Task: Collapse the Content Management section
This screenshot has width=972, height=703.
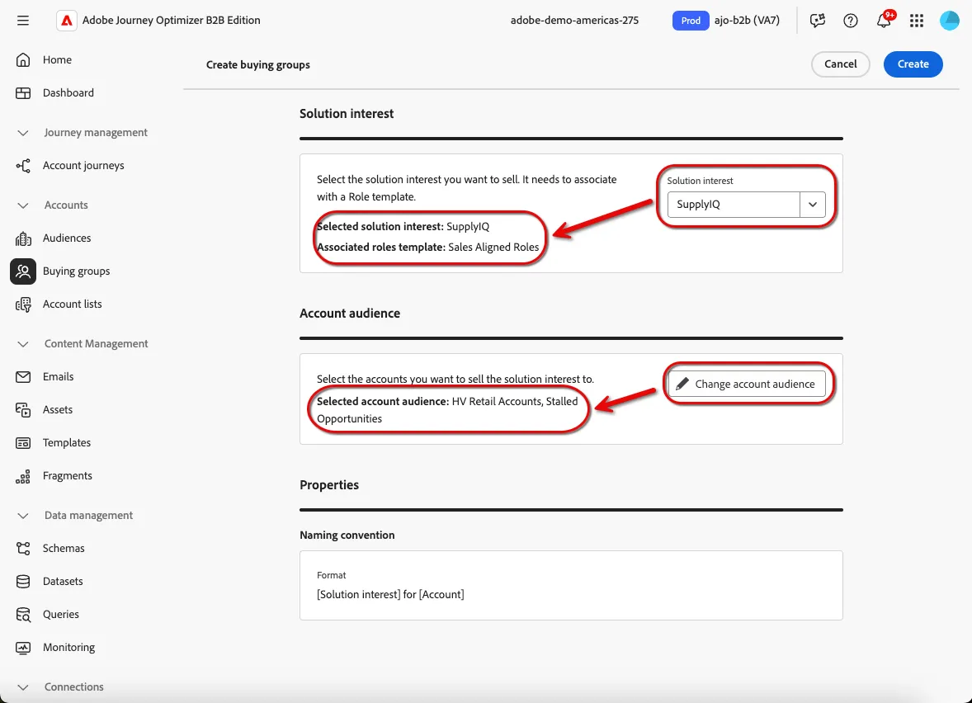Action: (x=23, y=344)
